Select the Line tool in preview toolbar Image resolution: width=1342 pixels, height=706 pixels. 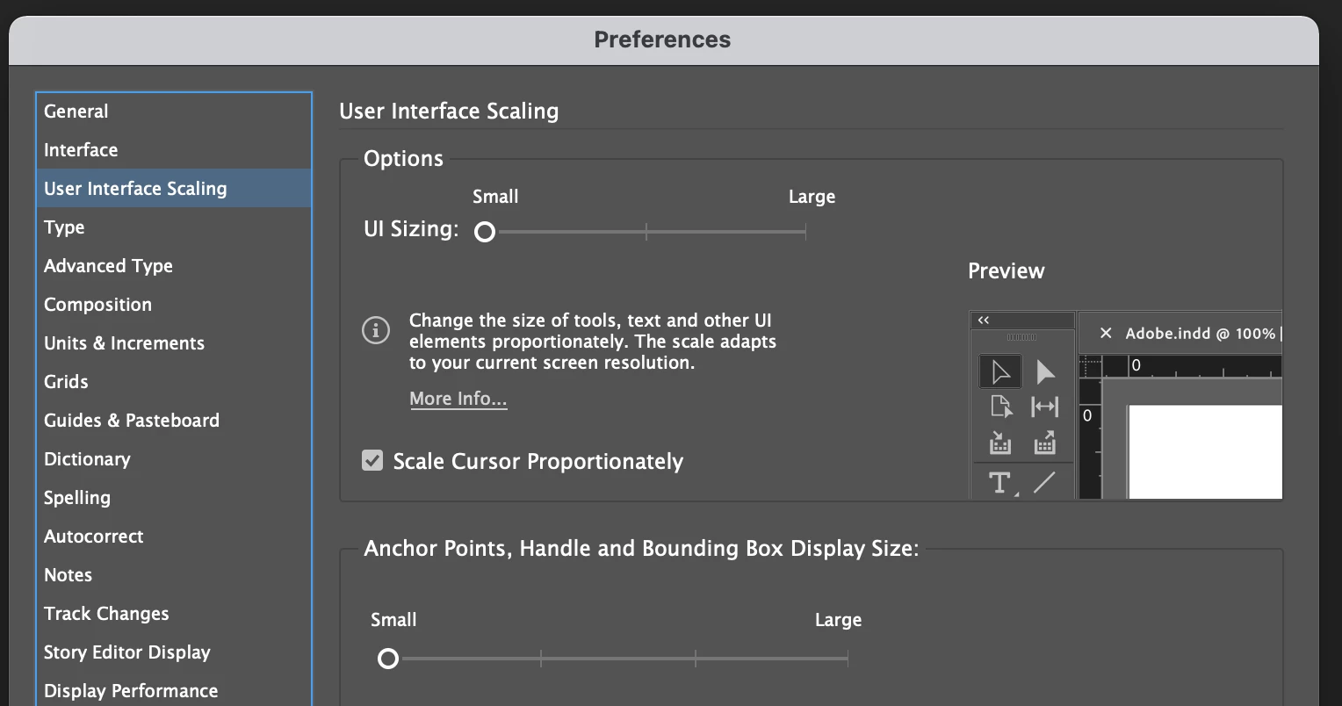point(1044,482)
